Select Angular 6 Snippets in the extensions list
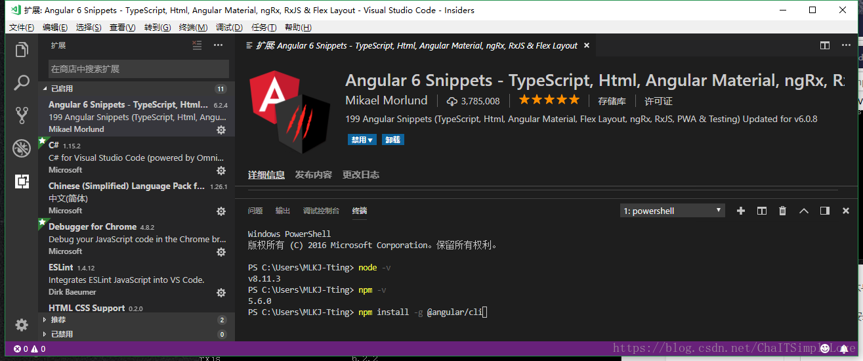This screenshot has width=863, height=361. click(x=137, y=117)
